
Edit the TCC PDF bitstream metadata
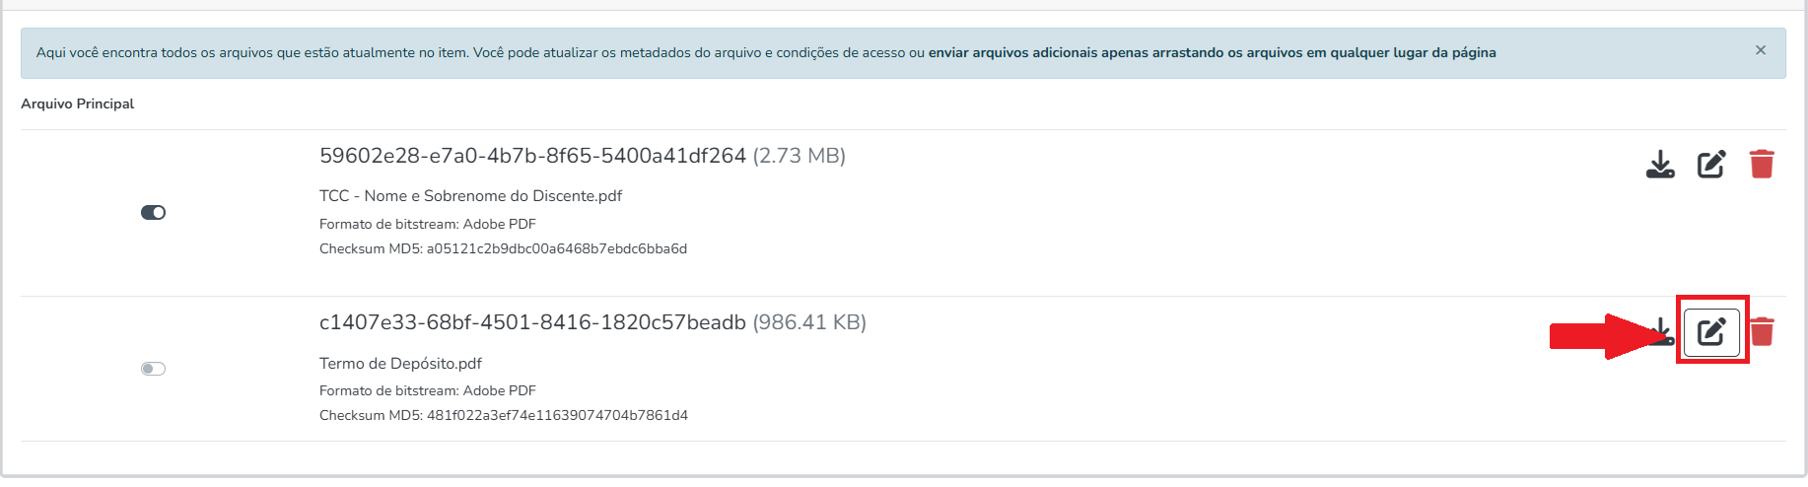point(1711,164)
